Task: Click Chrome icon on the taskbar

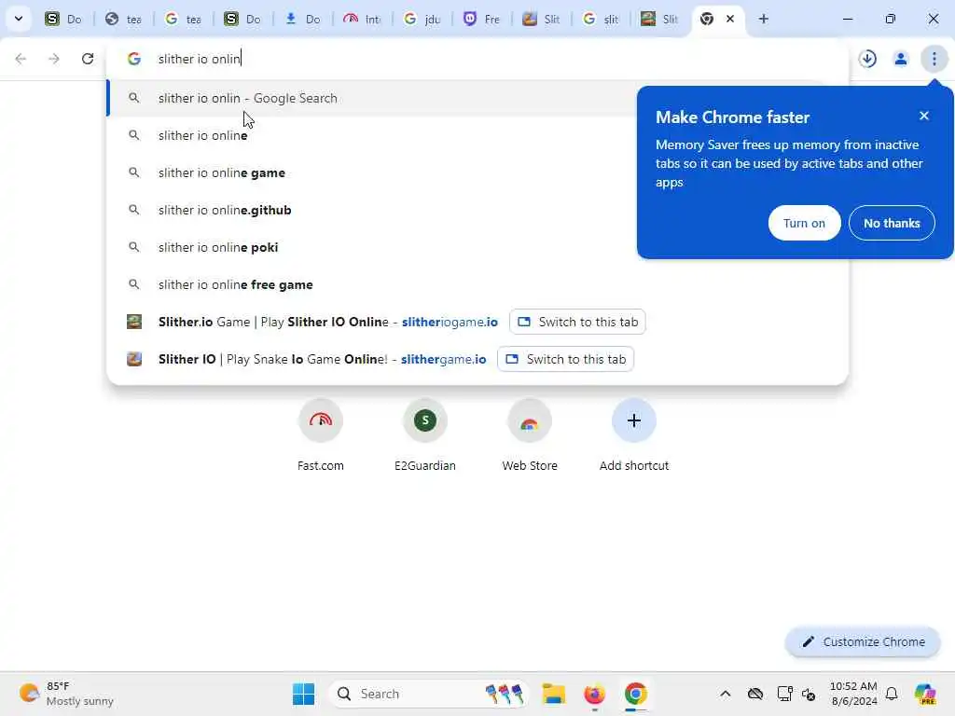Action: pos(635,694)
